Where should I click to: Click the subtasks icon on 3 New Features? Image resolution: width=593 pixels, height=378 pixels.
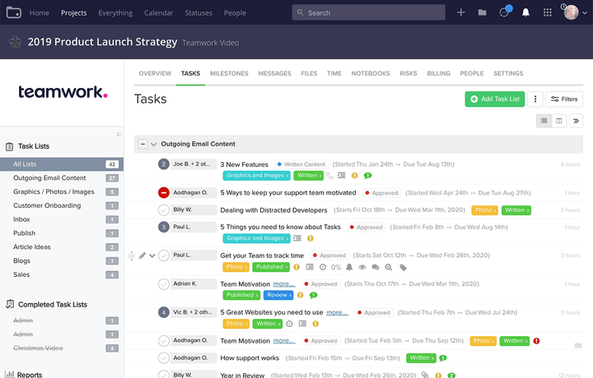click(x=329, y=175)
